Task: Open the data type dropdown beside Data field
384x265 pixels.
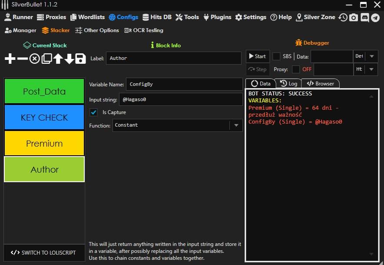Action: [371, 56]
